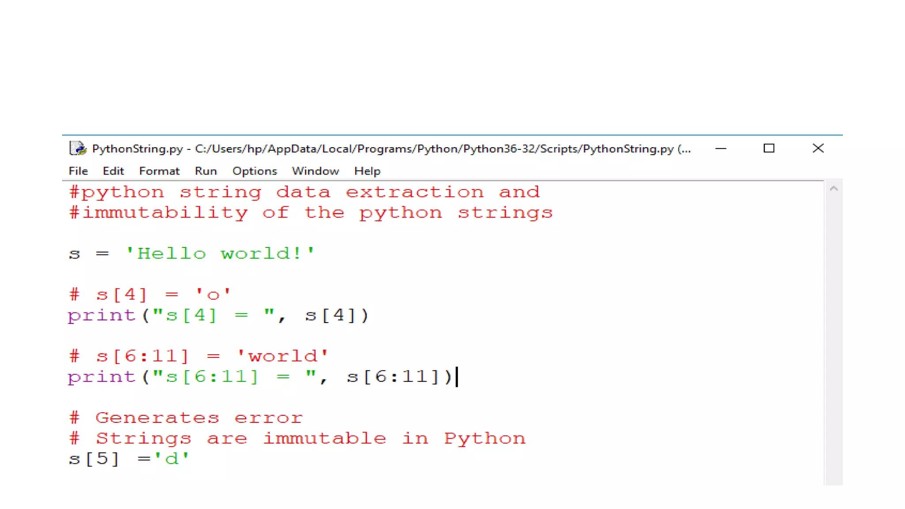Image resolution: width=905 pixels, height=509 pixels.
Task: Click the print("s[6:11] = ", s[6:11]) line
Action: point(260,377)
